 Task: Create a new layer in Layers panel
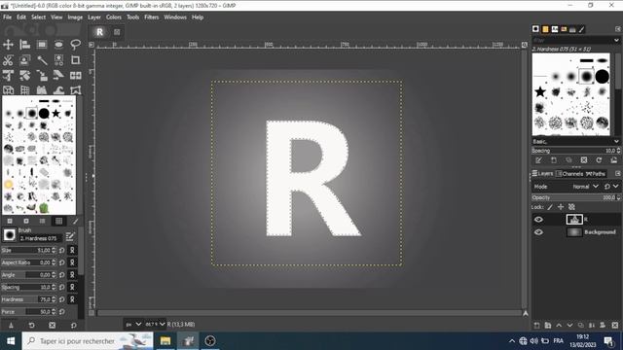point(536,326)
